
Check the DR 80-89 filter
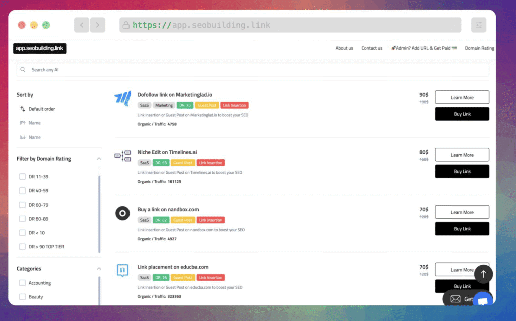(22, 219)
